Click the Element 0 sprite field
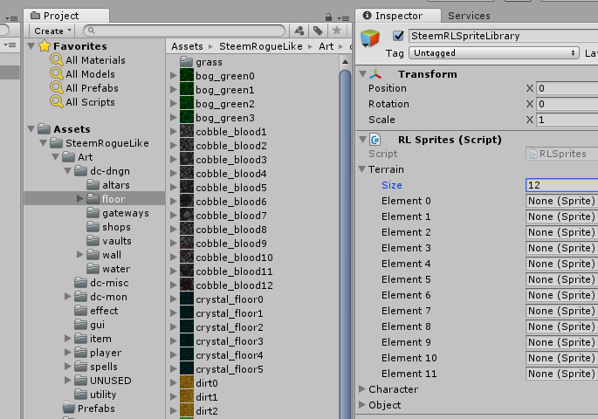The width and height of the screenshot is (598, 419). point(561,201)
